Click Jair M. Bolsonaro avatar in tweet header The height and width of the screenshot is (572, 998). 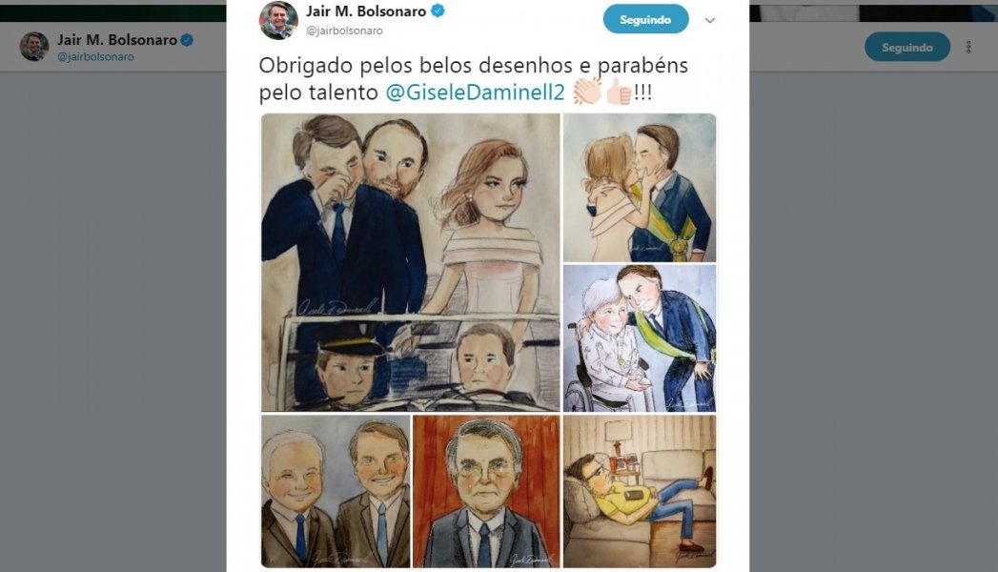(278, 20)
